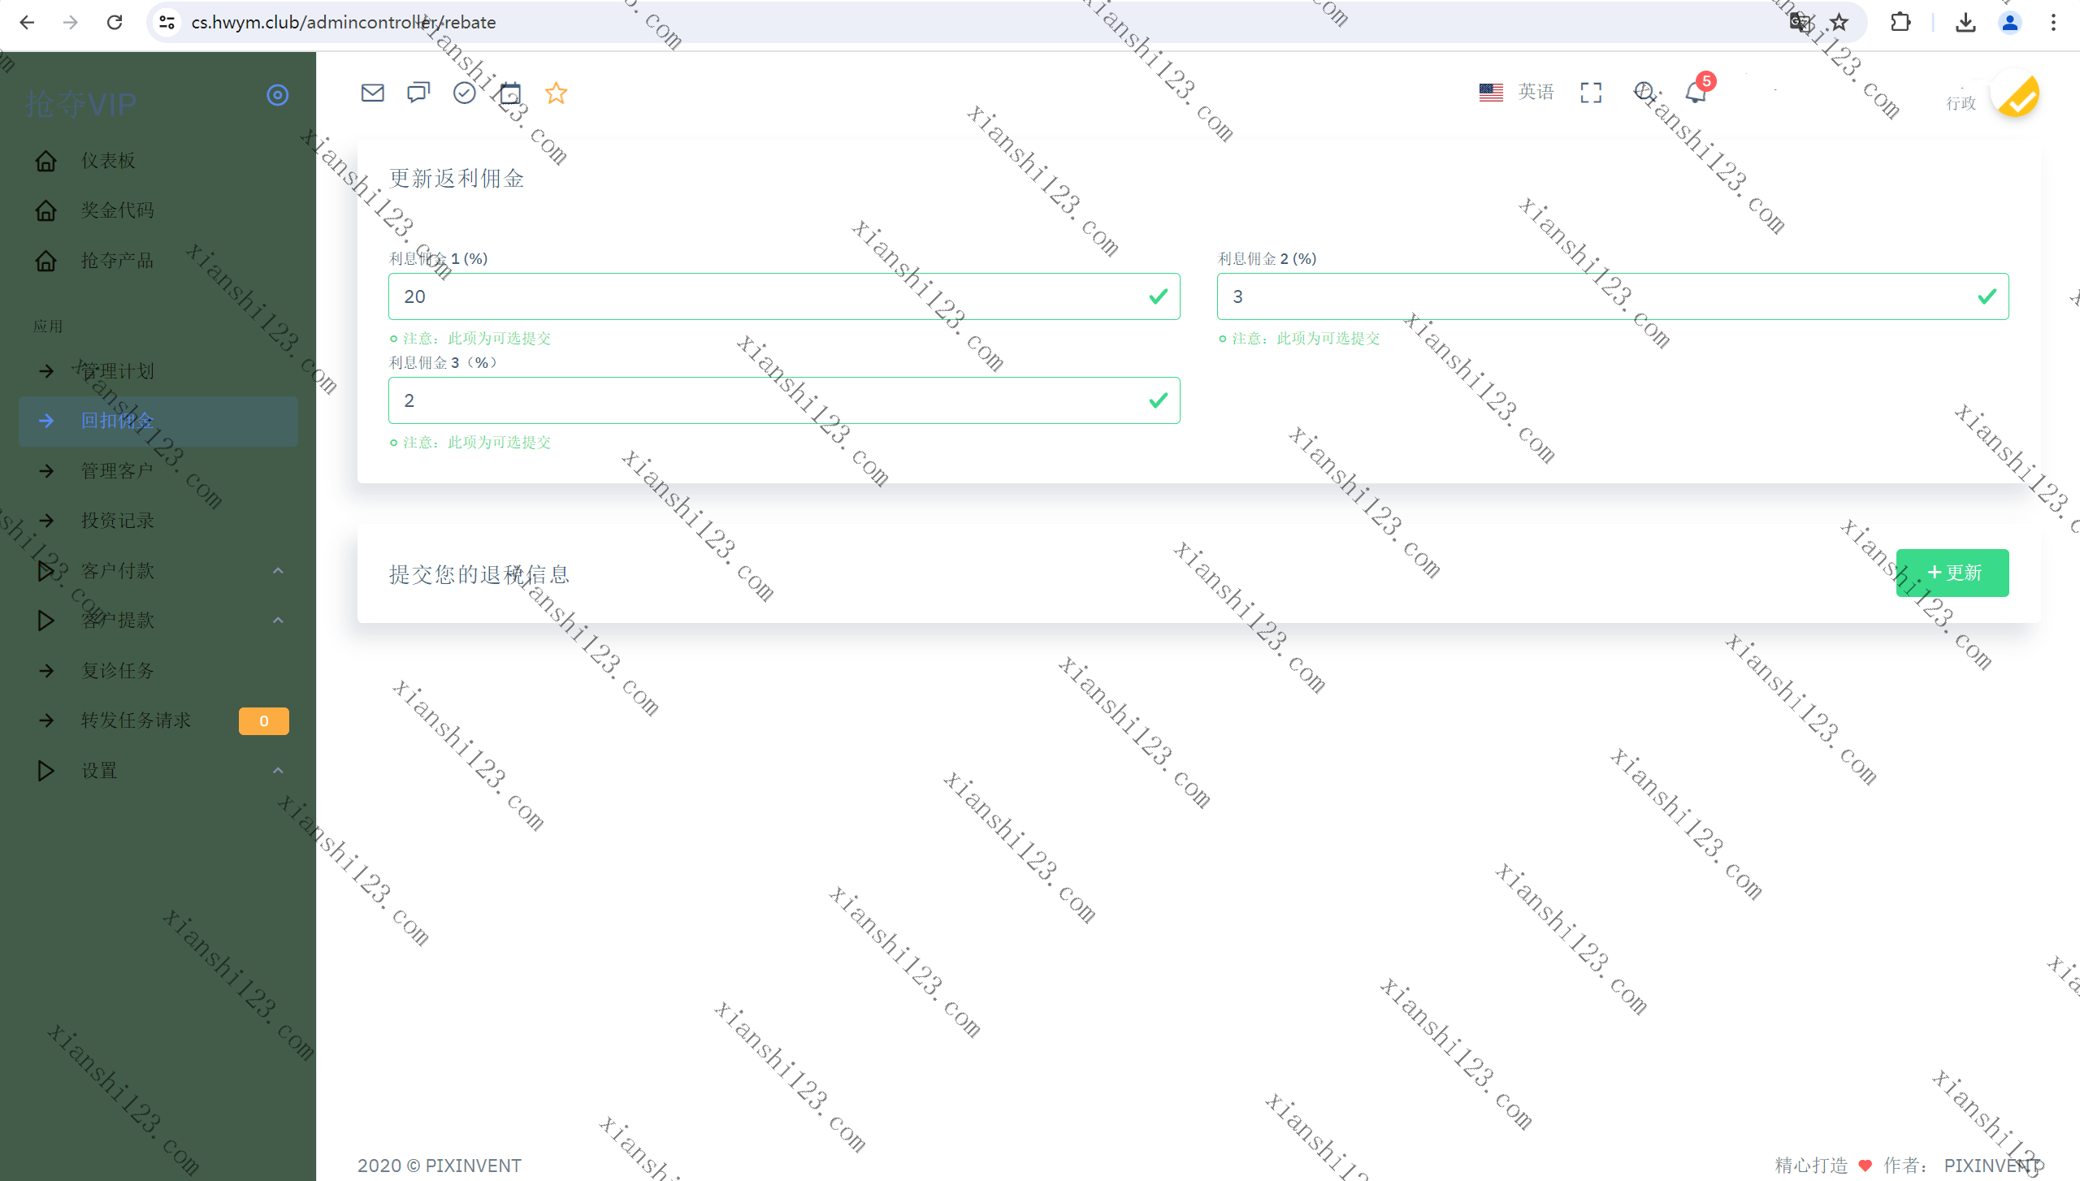Bookmark this page with star
This screenshot has width=2080, height=1181.
(x=1839, y=23)
